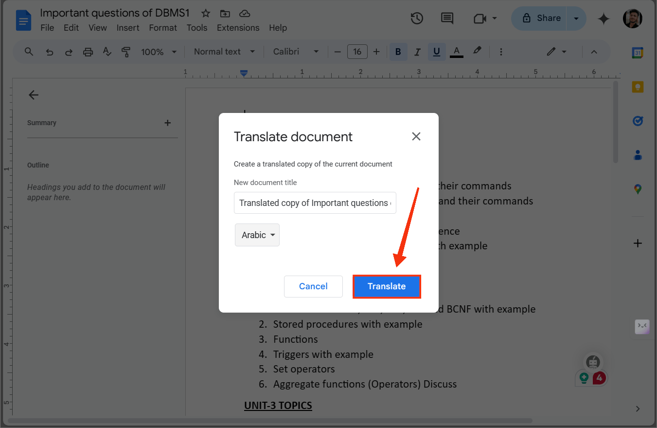Click the document title in header
Image resolution: width=657 pixels, height=428 pixels.
pyautogui.click(x=115, y=13)
